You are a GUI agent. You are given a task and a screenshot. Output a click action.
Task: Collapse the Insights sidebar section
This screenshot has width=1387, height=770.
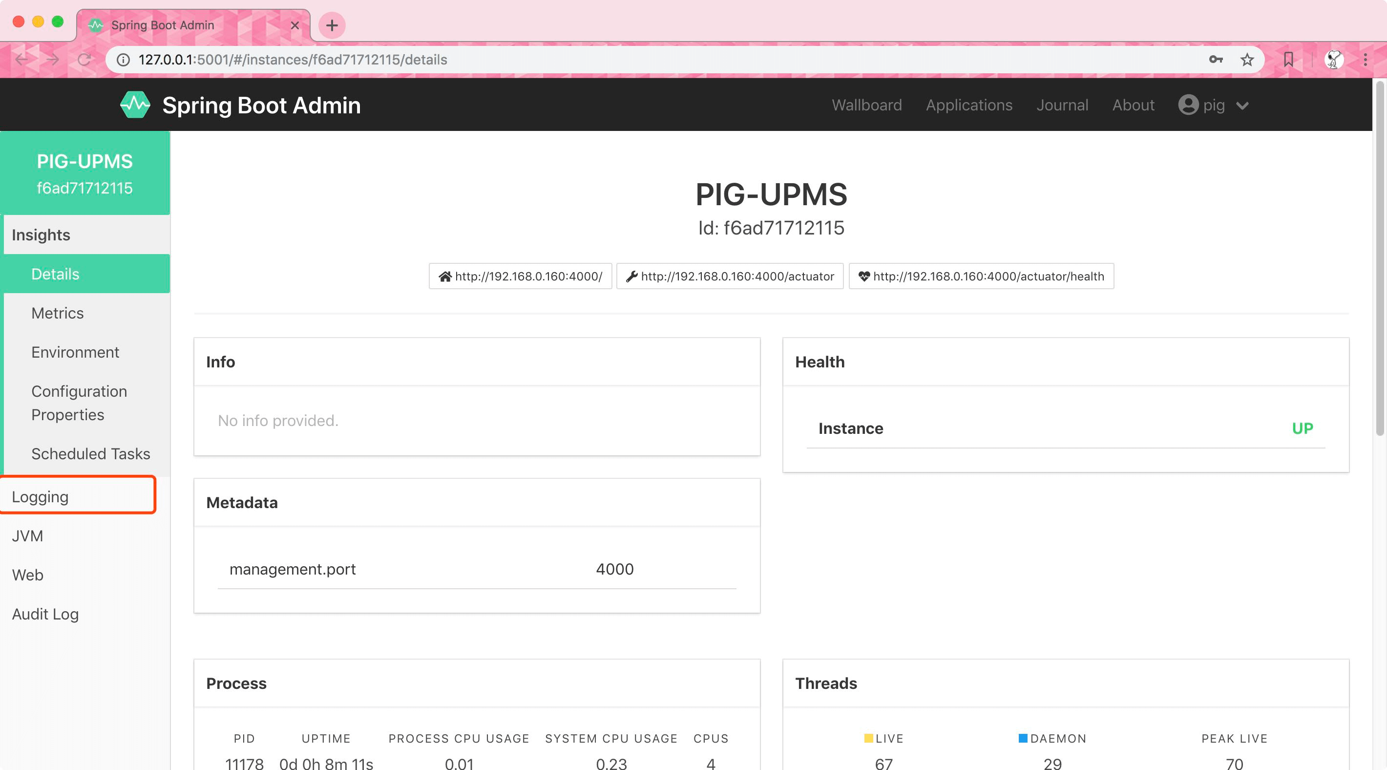point(41,235)
